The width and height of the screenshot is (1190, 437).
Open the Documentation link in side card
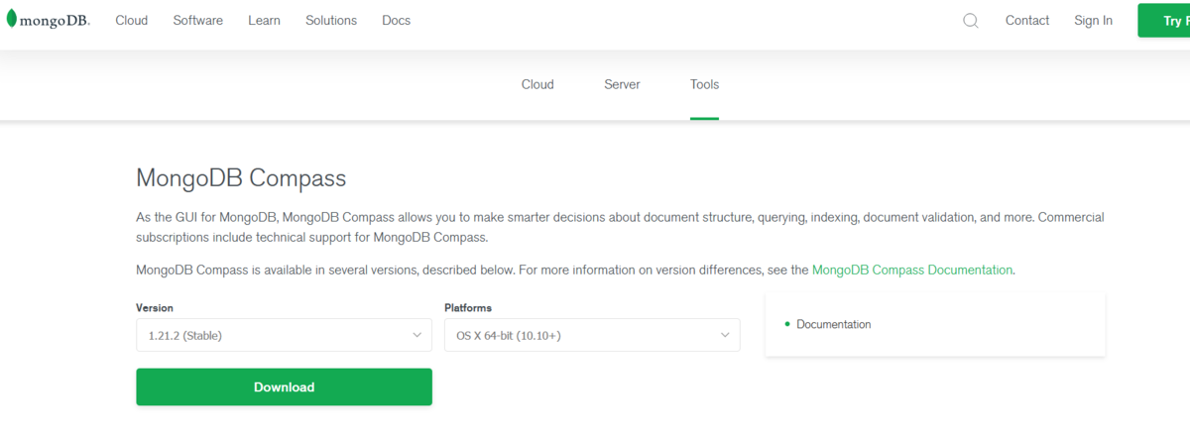833,324
